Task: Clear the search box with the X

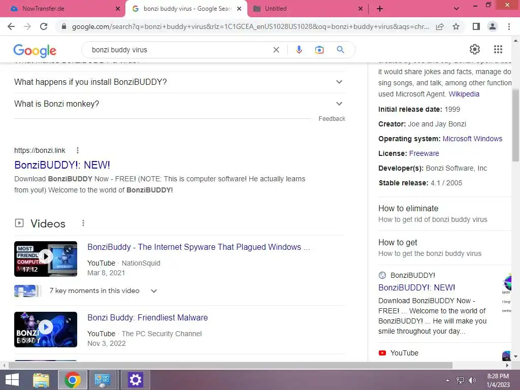Action: 276,50
